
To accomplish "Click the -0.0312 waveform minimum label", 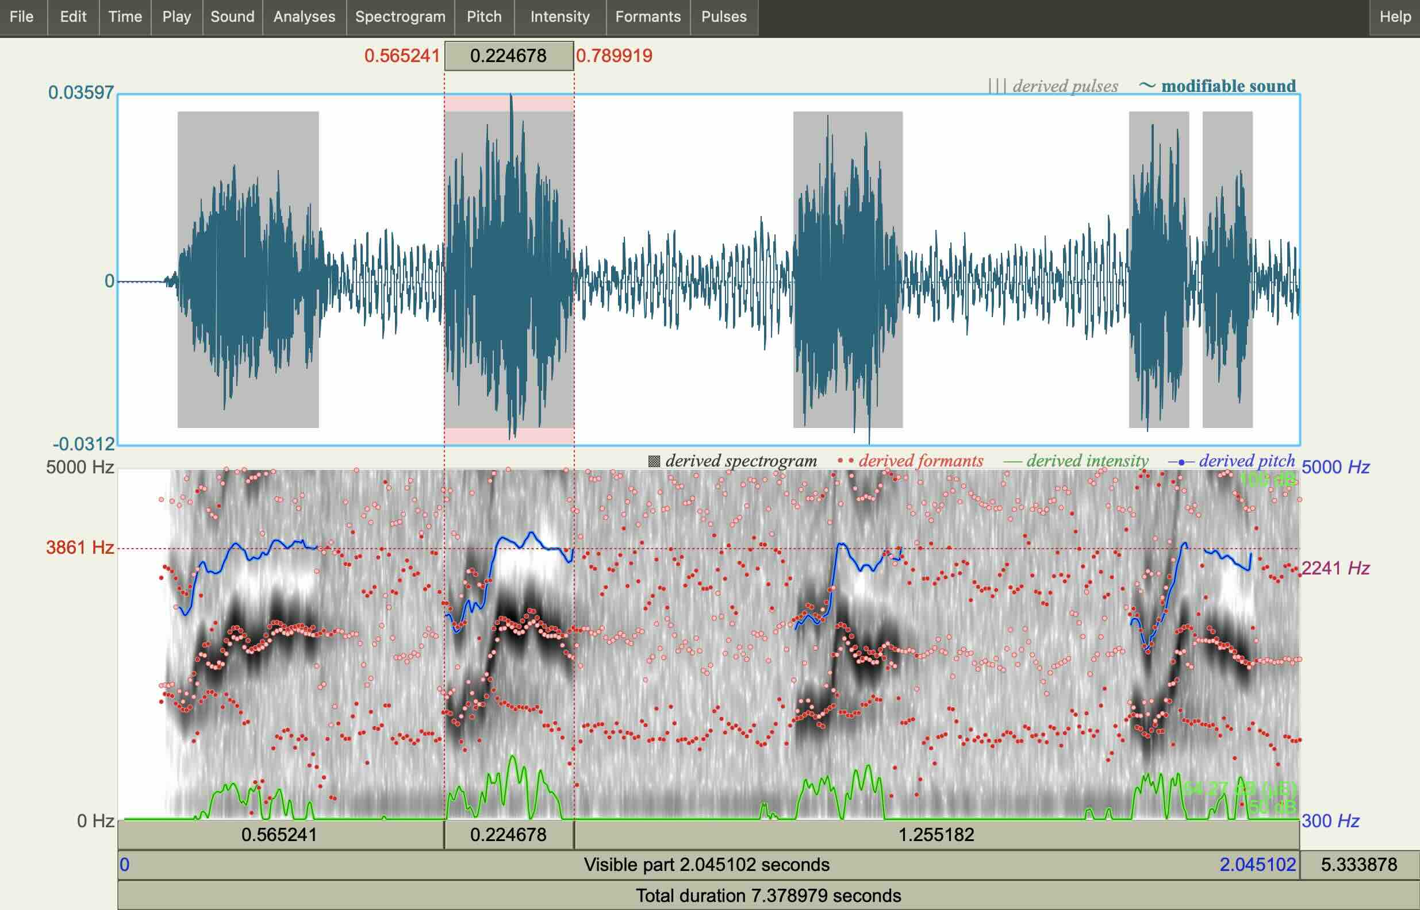I will pos(83,444).
